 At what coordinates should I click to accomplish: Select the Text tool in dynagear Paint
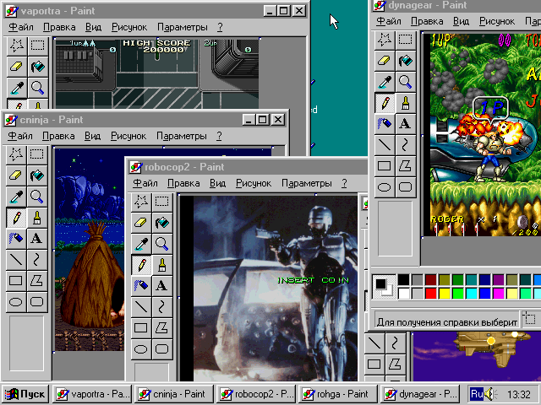point(406,123)
